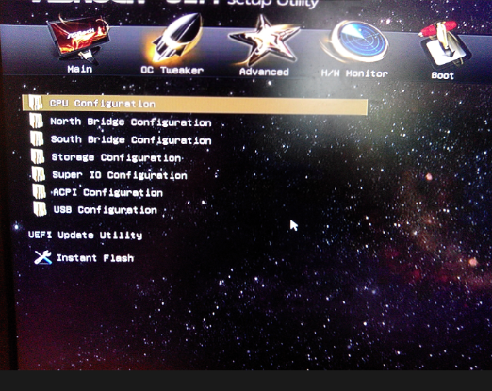
Task: Open the H/W Monitor tab label
Action: pos(354,73)
